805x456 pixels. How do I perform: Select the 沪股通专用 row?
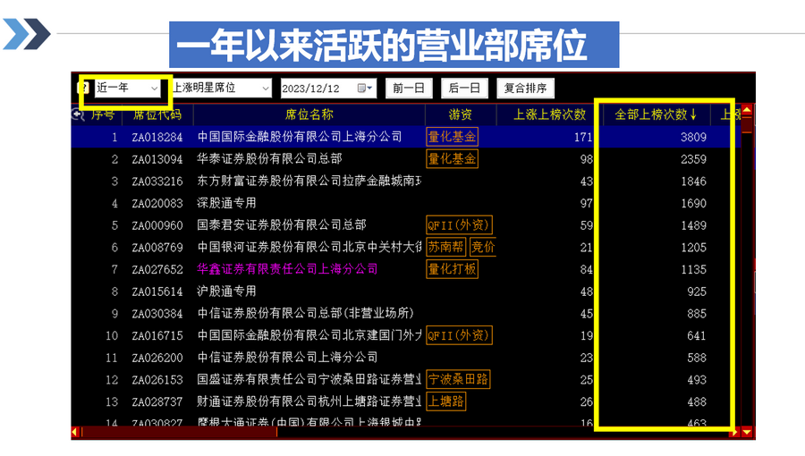click(405, 291)
